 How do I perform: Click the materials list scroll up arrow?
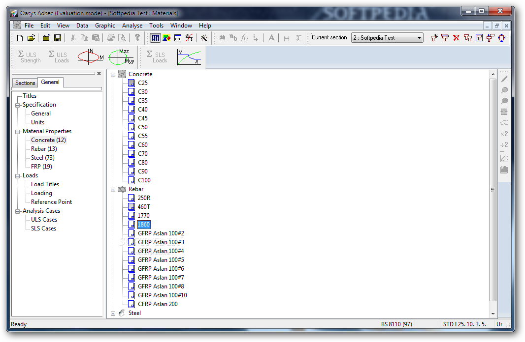point(493,74)
